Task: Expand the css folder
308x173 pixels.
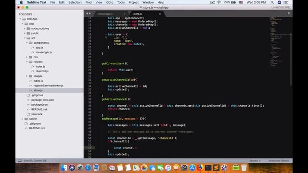Action: click(27, 57)
